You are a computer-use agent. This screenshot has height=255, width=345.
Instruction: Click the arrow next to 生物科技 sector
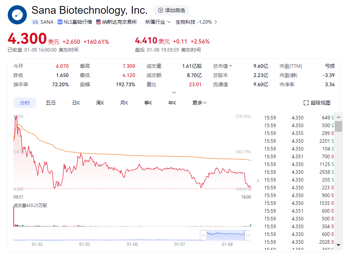click(x=216, y=22)
